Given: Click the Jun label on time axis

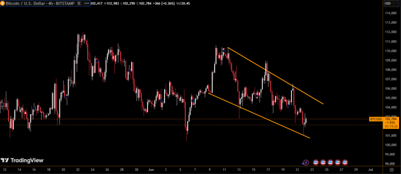Looking at the screenshot, I should (x=150, y=170).
